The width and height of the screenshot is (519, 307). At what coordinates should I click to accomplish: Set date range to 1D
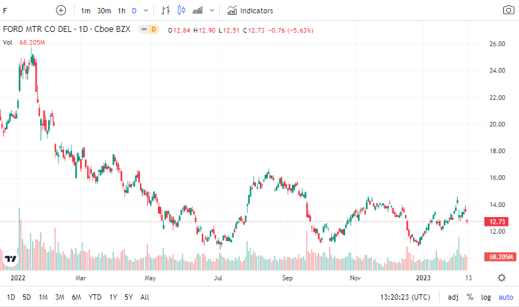(11, 297)
